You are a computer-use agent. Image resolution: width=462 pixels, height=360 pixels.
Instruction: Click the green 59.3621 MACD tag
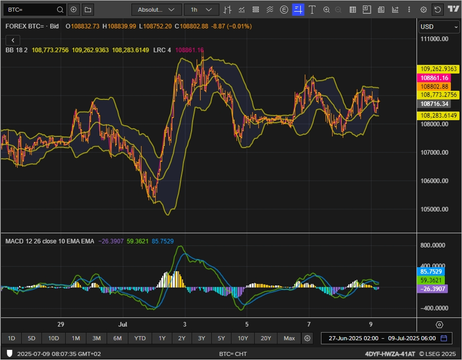431,280
